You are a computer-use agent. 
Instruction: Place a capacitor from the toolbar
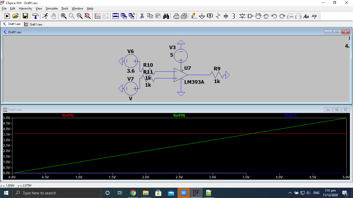[x=226, y=16]
